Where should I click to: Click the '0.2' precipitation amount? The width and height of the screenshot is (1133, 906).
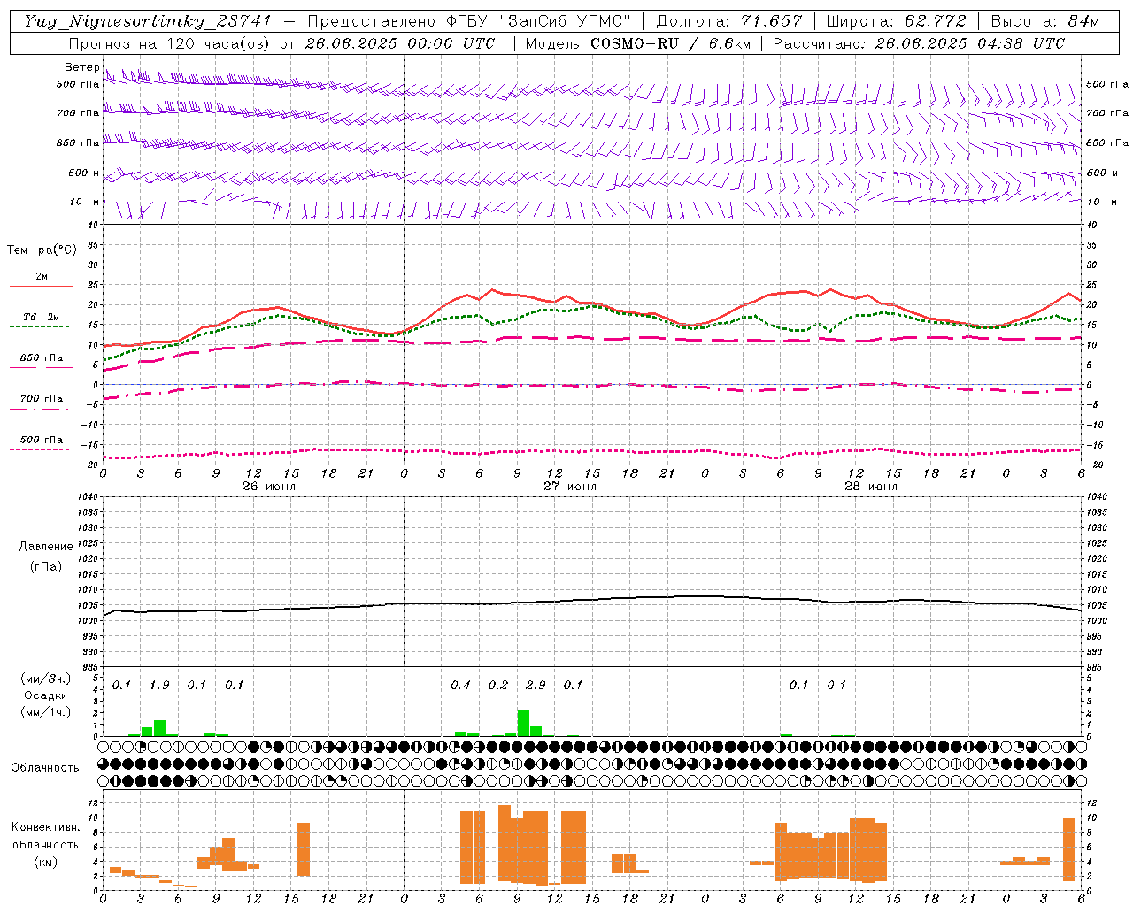498,685
